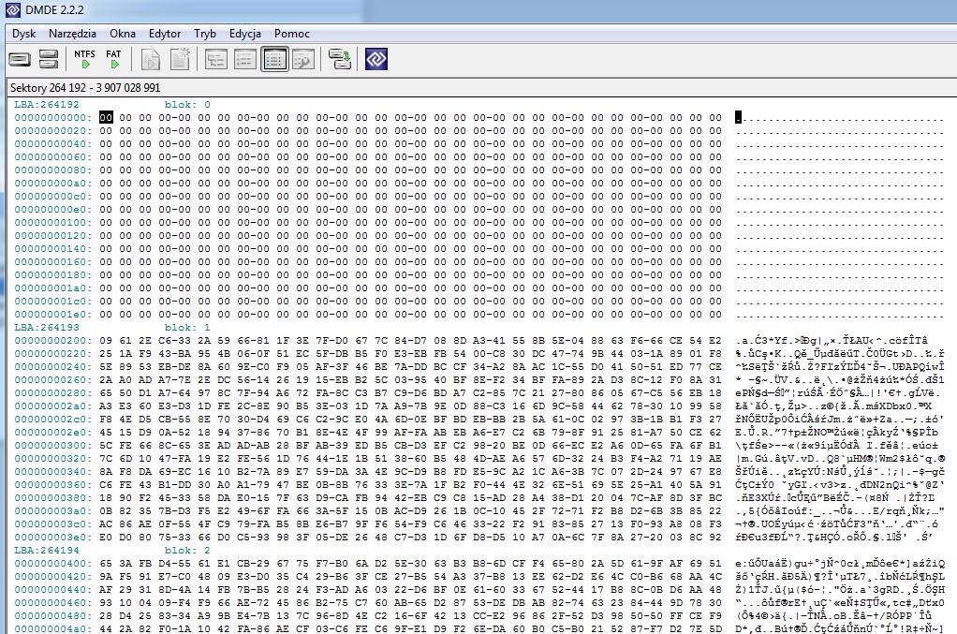Click offset 00000000060: row label
This screenshot has width=957, height=634.
pyautogui.click(x=53, y=156)
